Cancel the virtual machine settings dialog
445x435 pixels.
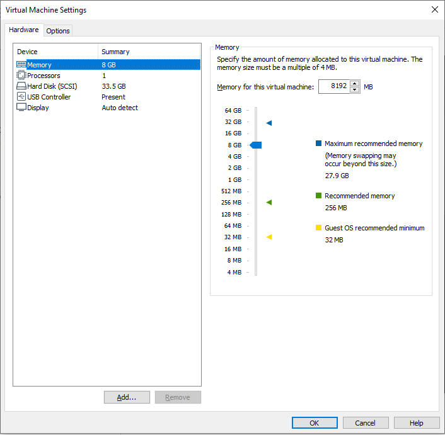point(366,423)
